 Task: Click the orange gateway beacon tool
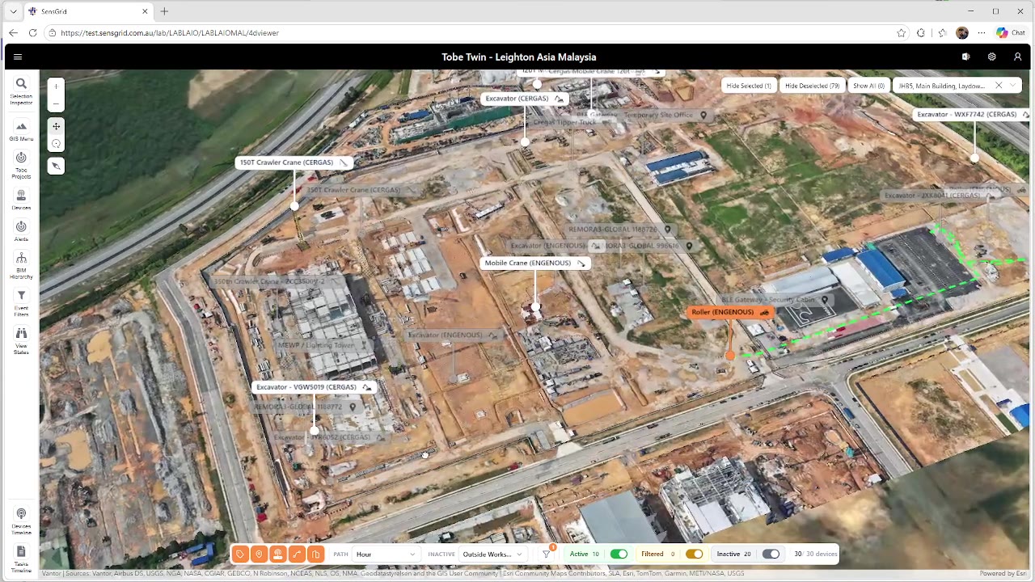(278, 554)
